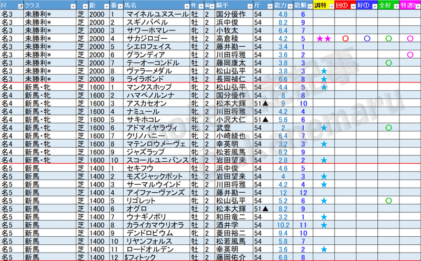The image size is (421, 261).
Task: Select the blue star in スコールユニバンス row
Action: 324,160
